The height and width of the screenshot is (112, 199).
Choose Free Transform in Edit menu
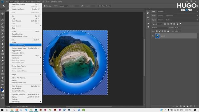25,55
